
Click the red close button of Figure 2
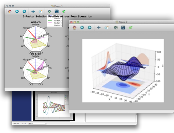pos(71,22)
